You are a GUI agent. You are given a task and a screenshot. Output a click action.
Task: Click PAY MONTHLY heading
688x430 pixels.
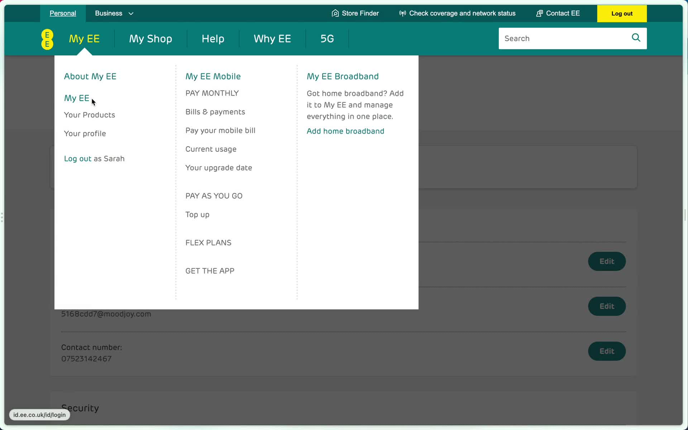click(212, 93)
